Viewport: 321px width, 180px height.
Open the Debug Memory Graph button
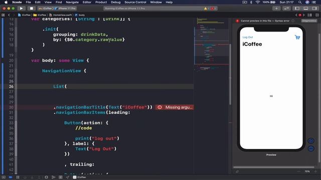(54, 177)
